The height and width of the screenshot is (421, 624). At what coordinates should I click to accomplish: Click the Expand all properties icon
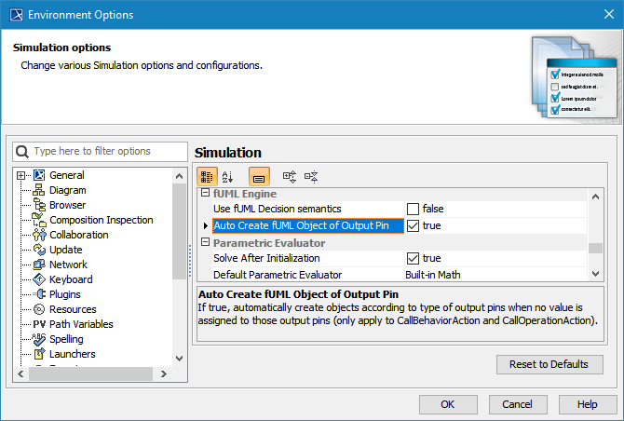pos(290,175)
